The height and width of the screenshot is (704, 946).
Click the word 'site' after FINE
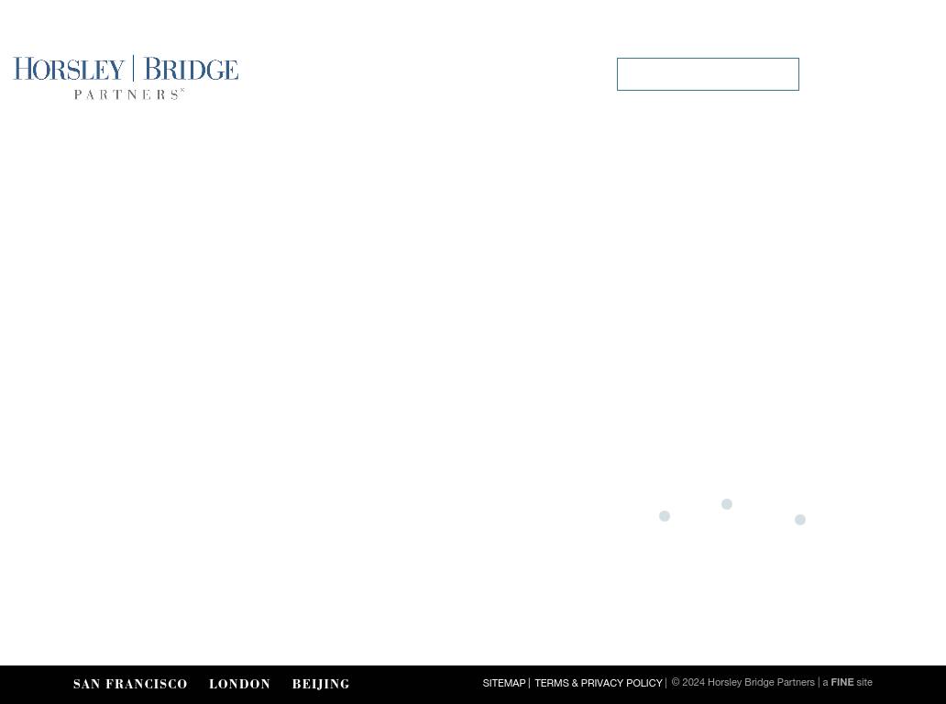pos(864,683)
